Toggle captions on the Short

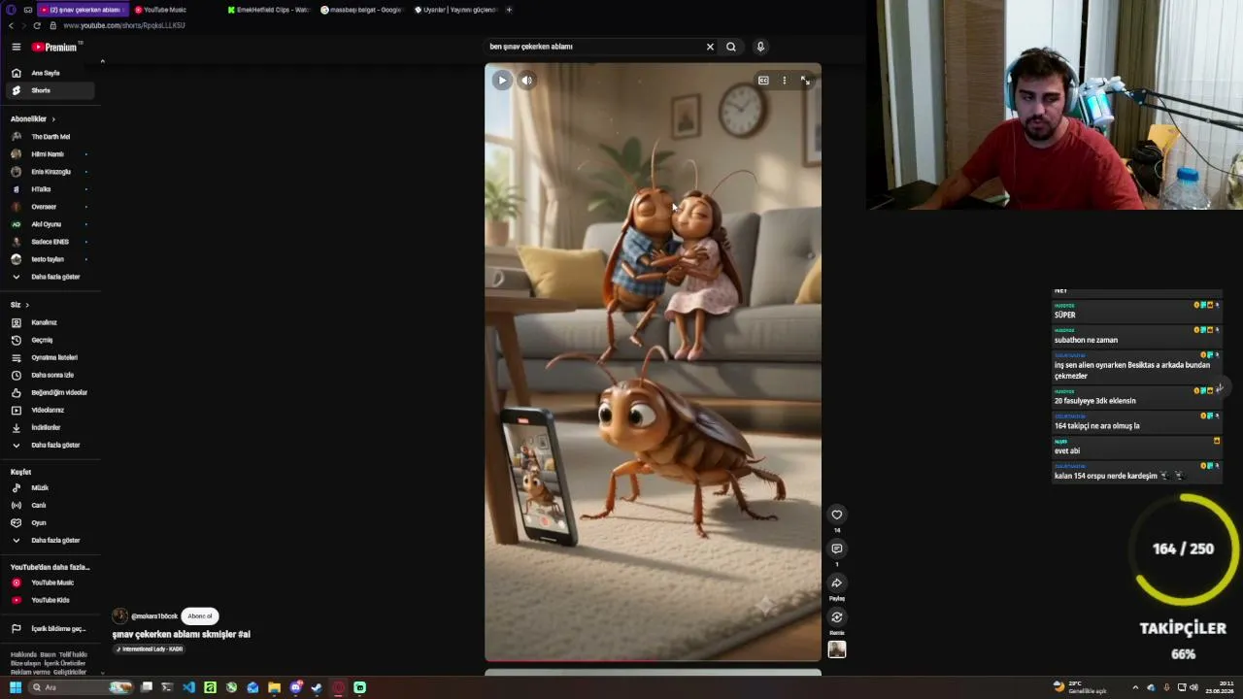pyautogui.click(x=763, y=81)
